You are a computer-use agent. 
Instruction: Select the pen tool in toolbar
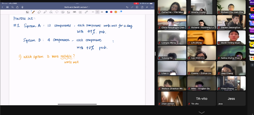(33, 12)
